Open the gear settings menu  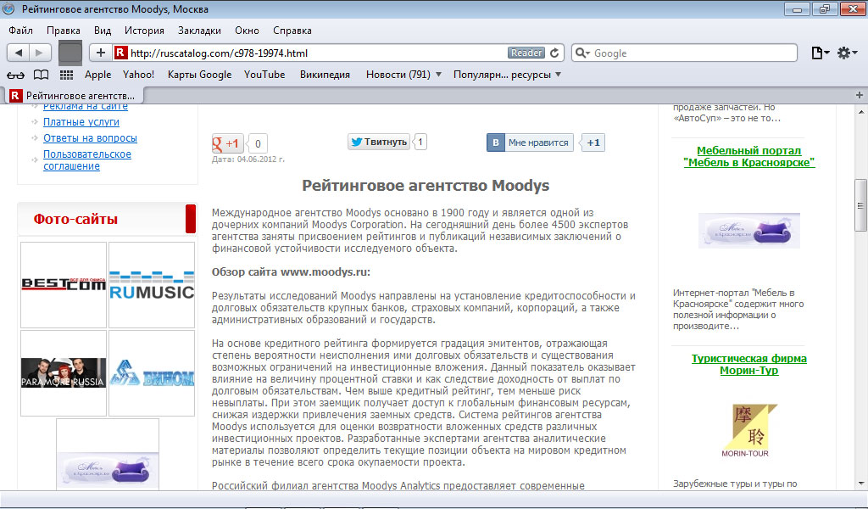(847, 53)
